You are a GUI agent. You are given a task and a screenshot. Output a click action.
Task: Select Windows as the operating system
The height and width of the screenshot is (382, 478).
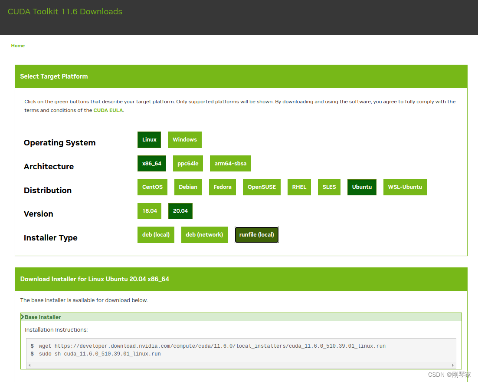[184, 140]
